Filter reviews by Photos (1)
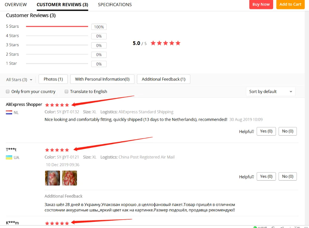Screen dimensions: 309x228 coord(53,79)
